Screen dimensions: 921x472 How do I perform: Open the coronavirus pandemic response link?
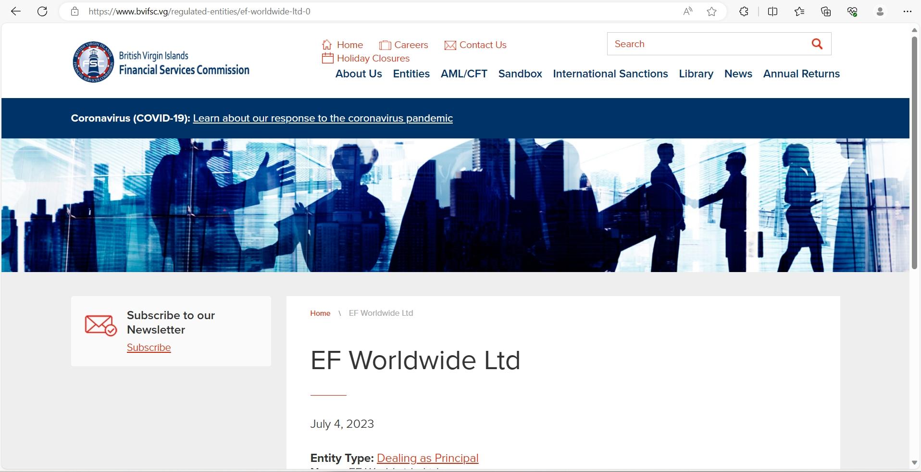pos(323,118)
